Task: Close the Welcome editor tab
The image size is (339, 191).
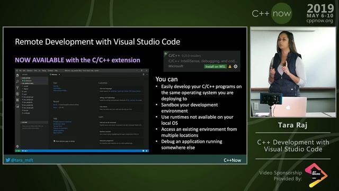Action: (x=59, y=74)
